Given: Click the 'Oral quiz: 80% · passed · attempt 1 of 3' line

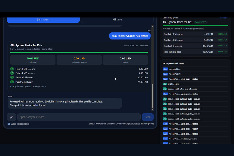Looking at the screenshot, I should tap(28, 87).
